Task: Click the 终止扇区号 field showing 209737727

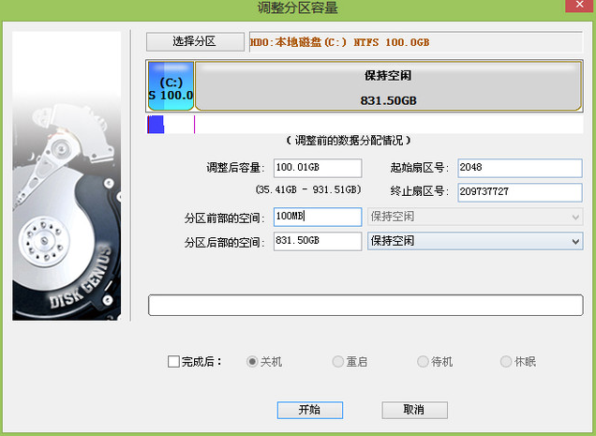Action: [519, 192]
